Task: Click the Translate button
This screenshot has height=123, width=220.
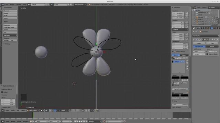Action: click(10, 11)
